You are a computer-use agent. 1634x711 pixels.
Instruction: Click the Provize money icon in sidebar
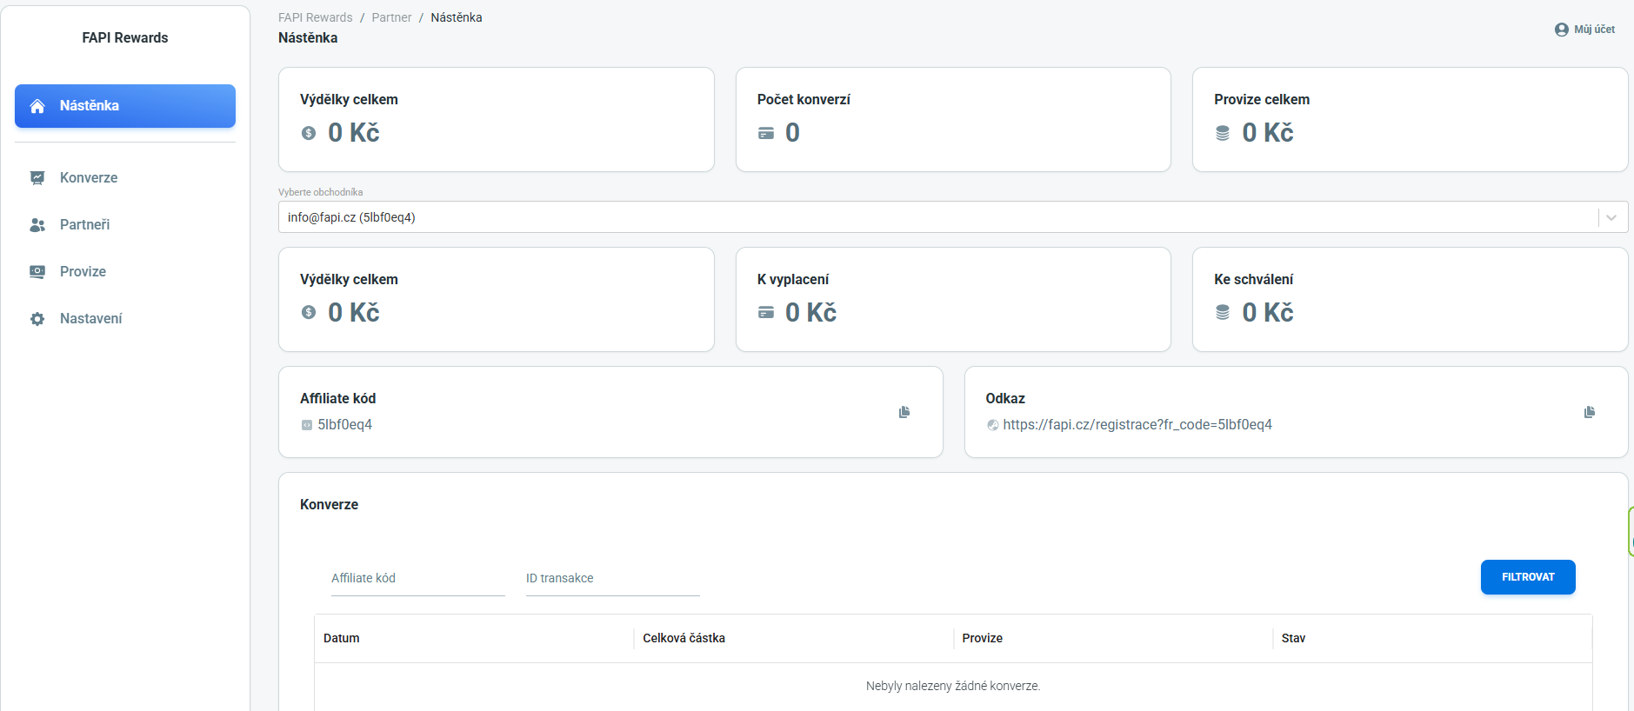[37, 271]
